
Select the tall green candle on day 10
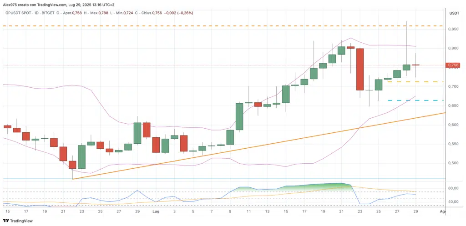(x=239, y=116)
